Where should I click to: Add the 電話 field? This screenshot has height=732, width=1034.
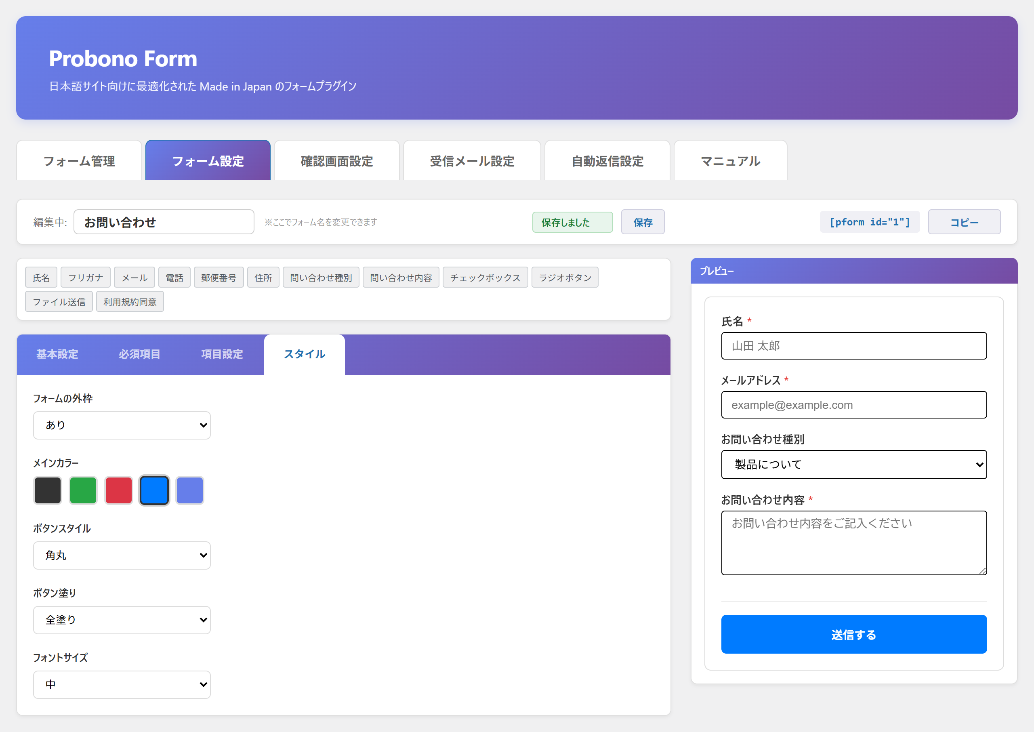tap(174, 278)
